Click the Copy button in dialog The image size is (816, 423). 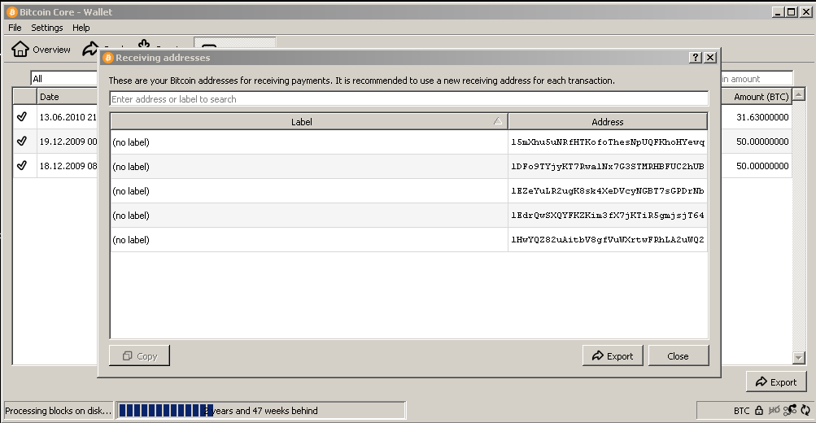139,355
